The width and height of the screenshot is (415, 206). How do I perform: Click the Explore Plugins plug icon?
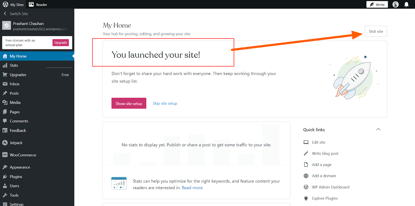[x=306, y=198]
